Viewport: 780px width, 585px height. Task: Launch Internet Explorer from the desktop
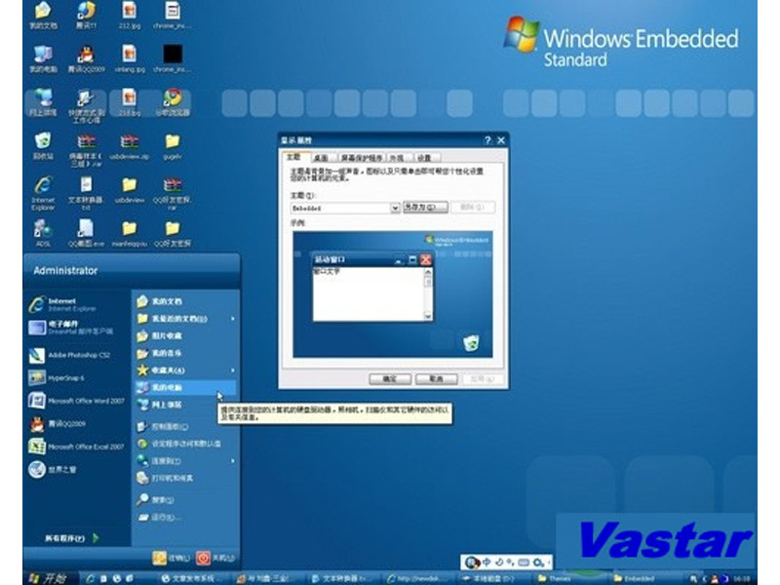[x=43, y=193]
